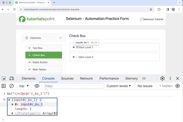This screenshot has width=183, height=122.
Task: Create a live expression with eye icon
Action: 37,86
